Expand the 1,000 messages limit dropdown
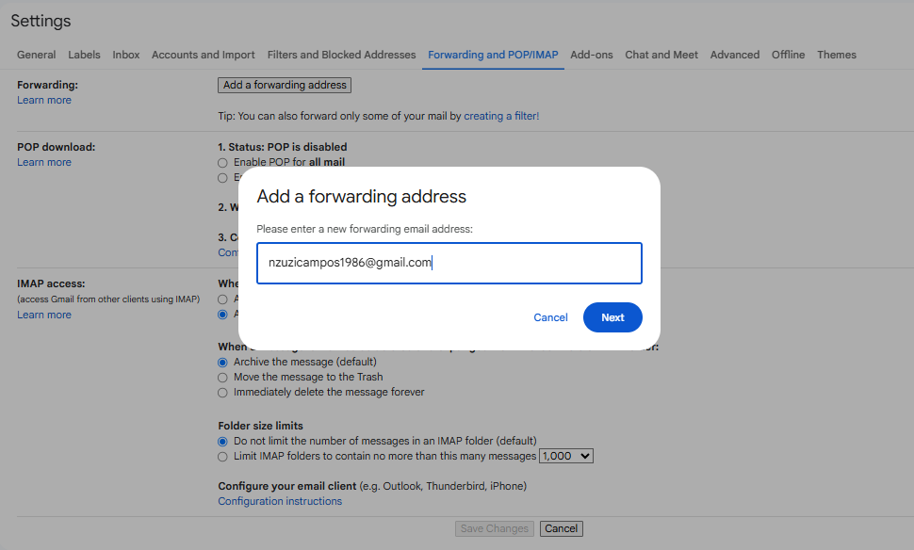914x550 pixels. coord(565,456)
